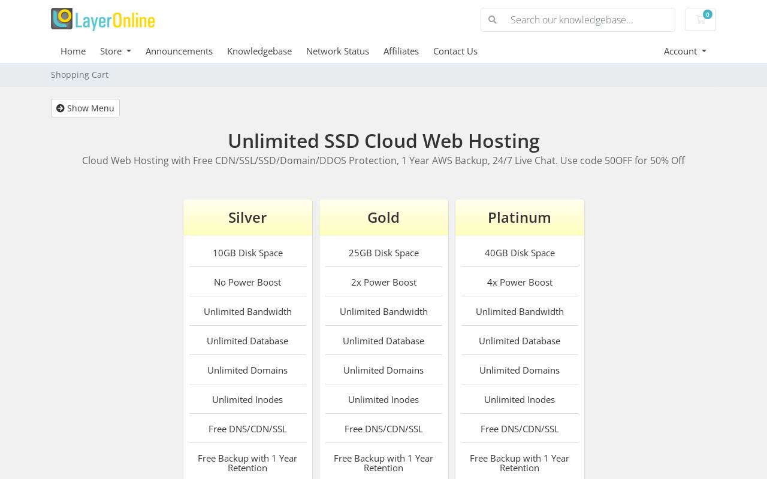Screen dimensions: 767x479
Task: Click the 'No Power Boost' text
Action: 247,282
